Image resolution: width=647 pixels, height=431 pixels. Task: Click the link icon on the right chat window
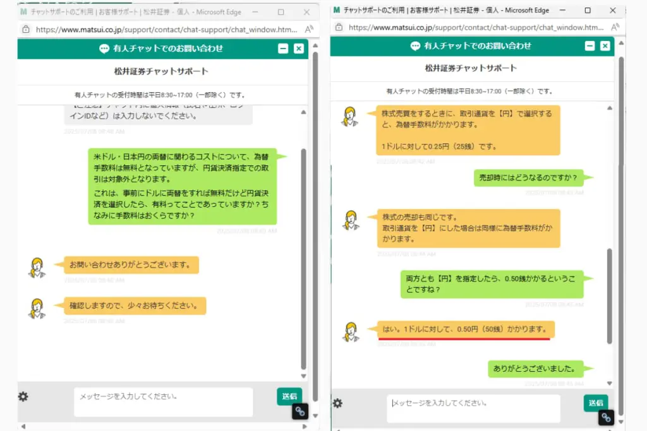605,417
